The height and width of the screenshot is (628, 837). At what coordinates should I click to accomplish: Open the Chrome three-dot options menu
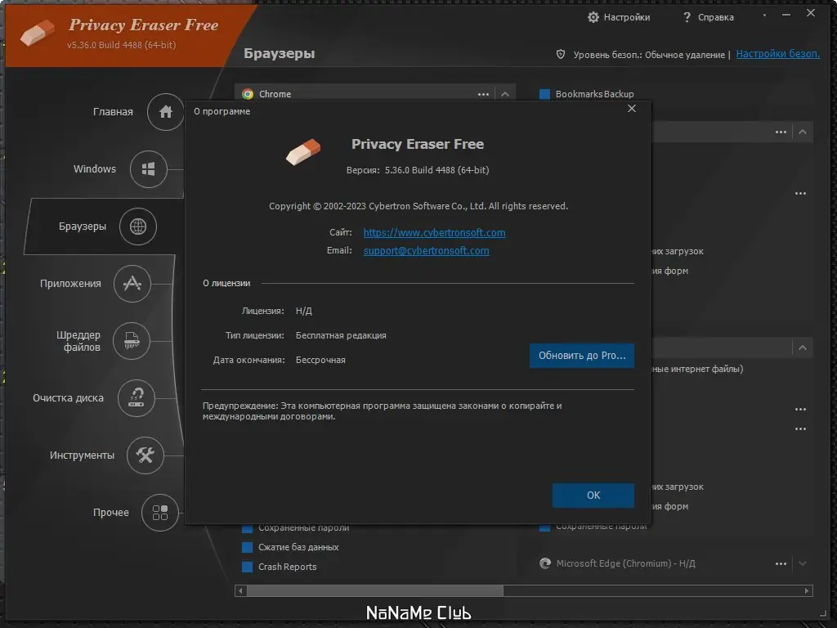482,93
